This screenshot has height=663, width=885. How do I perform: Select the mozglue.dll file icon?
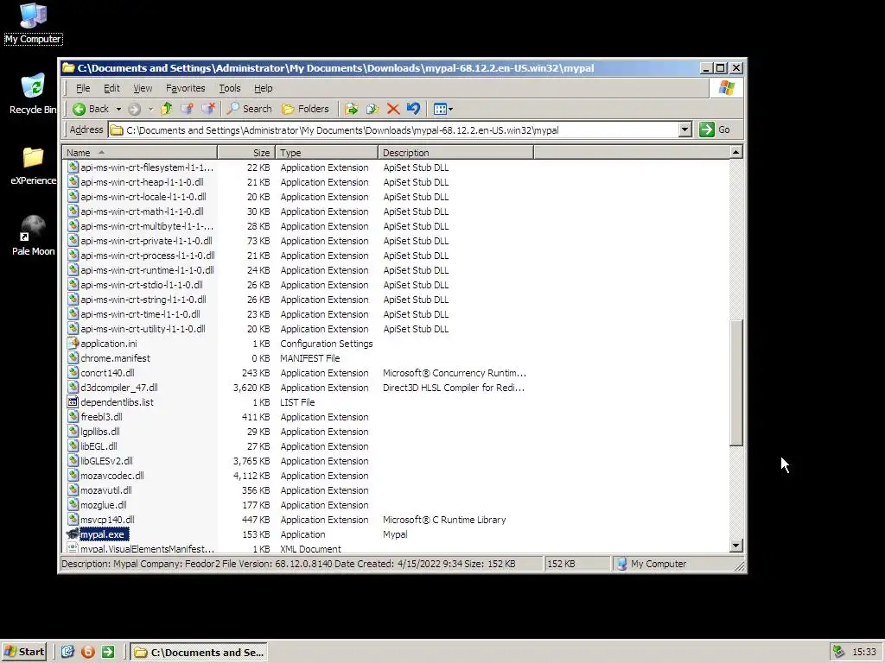pos(73,504)
